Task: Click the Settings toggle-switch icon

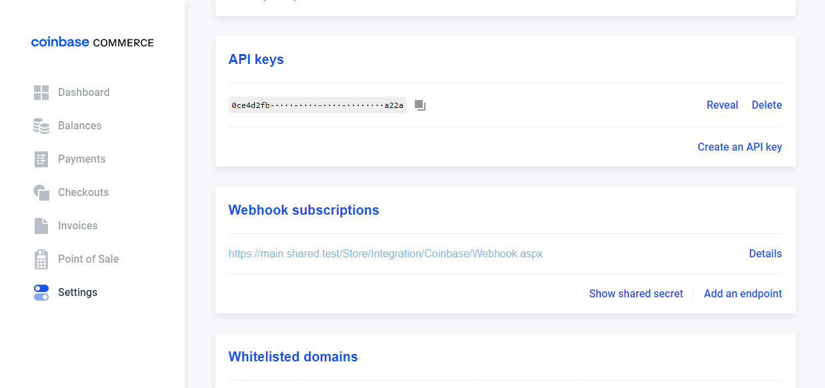Action: point(41,293)
